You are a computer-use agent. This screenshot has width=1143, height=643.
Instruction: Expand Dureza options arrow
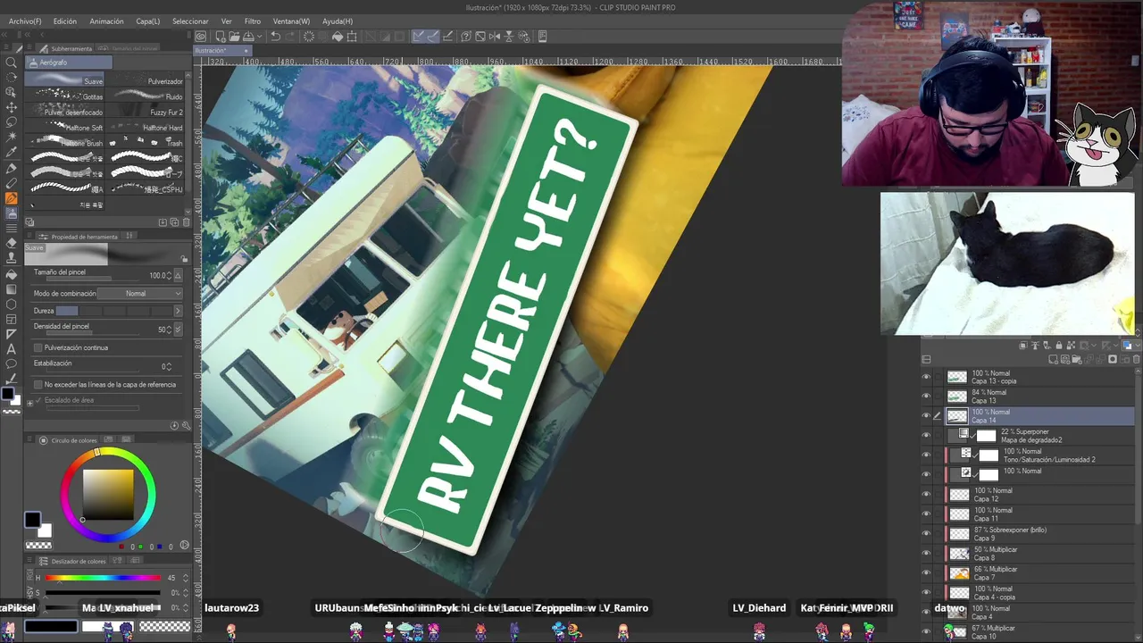[x=177, y=311]
